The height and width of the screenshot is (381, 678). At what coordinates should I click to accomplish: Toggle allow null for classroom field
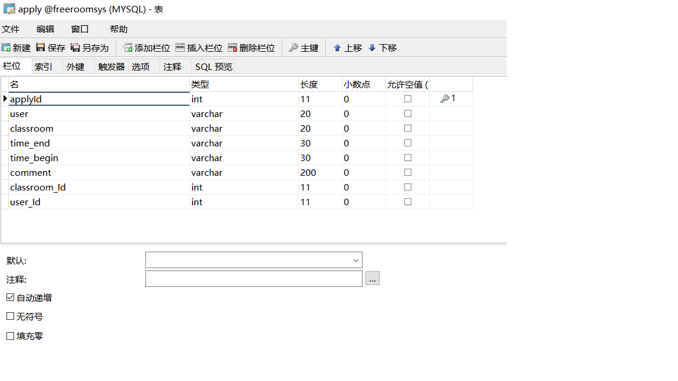[408, 128]
